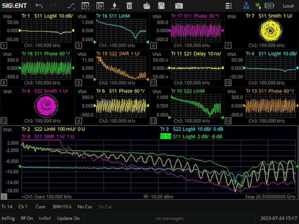Click the network LAN status icon
The height and width of the screenshot is (224, 299).
coord(246,6)
